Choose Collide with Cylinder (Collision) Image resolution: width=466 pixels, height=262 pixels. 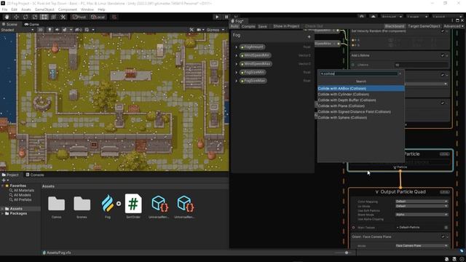pos(361,94)
